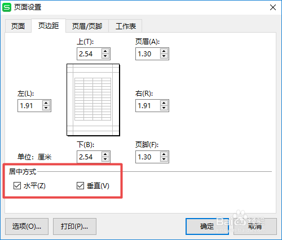Close the 页面设置 dialog
The image size is (282, 240).
(x=273, y=7)
